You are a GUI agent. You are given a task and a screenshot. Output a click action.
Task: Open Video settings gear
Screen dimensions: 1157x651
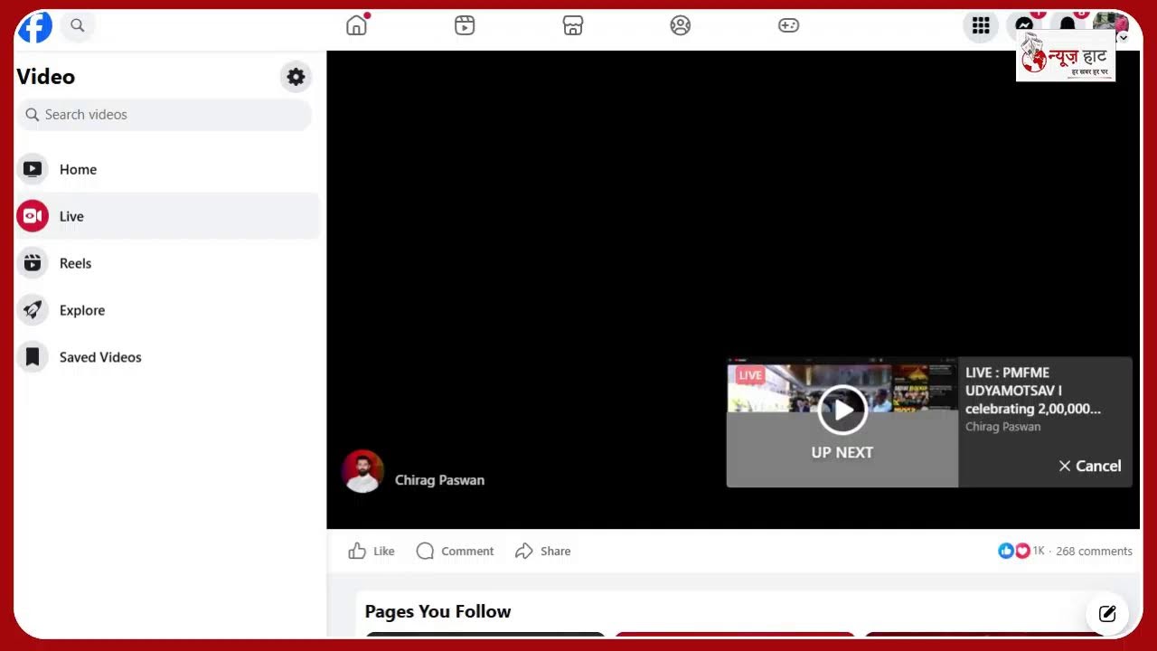[296, 77]
